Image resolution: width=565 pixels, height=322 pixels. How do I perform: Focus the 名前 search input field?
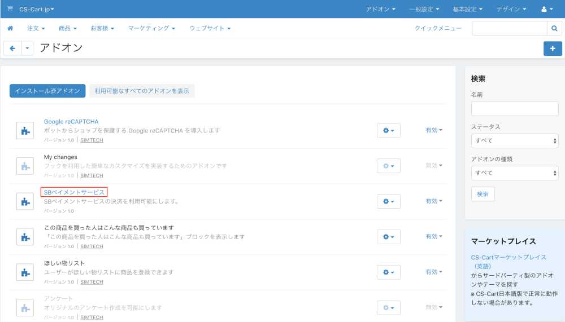[x=515, y=109]
